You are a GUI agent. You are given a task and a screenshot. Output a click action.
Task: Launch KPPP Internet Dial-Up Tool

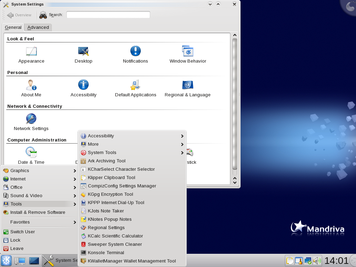click(132, 203)
